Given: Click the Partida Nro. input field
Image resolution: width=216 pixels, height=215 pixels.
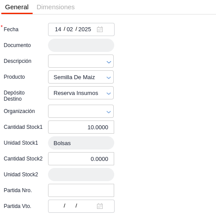Looking at the screenshot, I should coord(81,190).
